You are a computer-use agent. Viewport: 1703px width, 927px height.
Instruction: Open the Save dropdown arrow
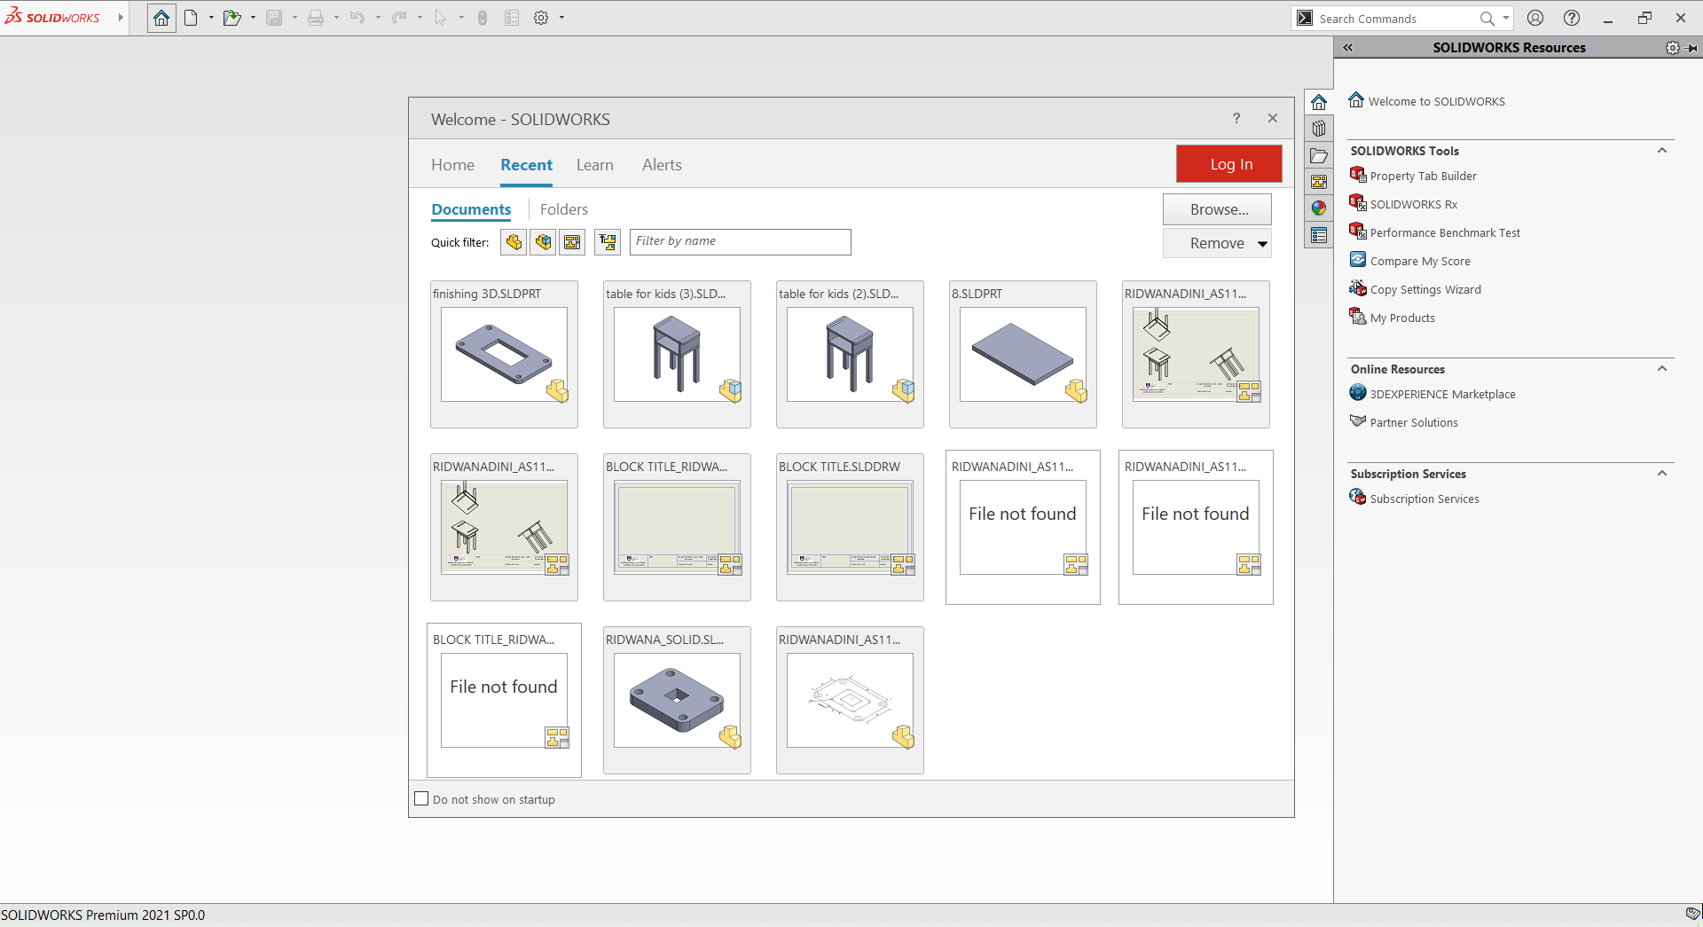(294, 18)
